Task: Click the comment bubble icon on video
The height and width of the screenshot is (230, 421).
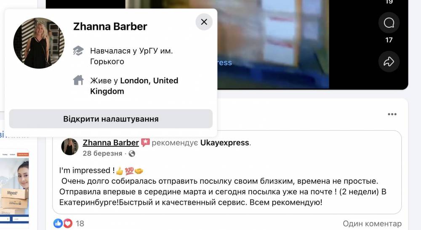Action: (x=389, y=23)
